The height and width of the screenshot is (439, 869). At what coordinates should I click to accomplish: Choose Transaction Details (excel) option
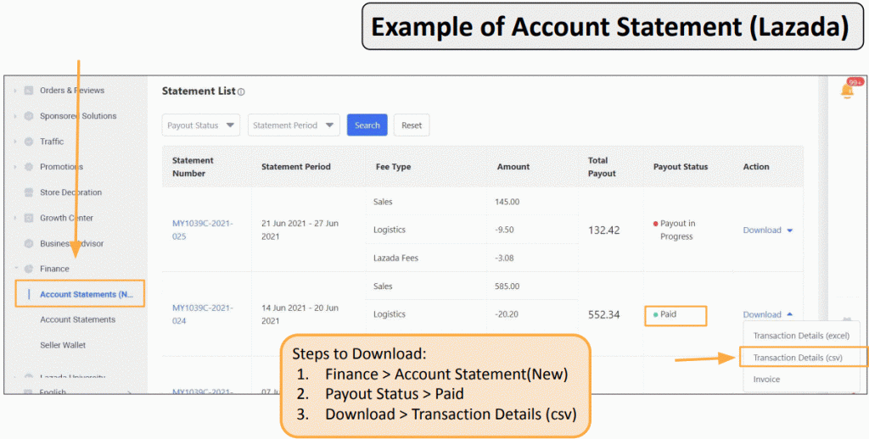(801, 336)
